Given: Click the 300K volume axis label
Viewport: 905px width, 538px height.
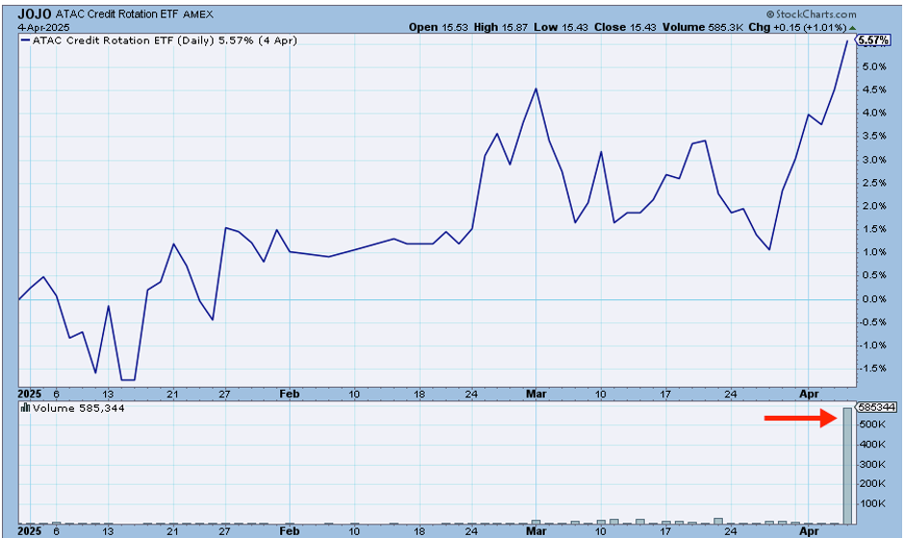Looking at the screenshot, I should [x=872, y=464].
